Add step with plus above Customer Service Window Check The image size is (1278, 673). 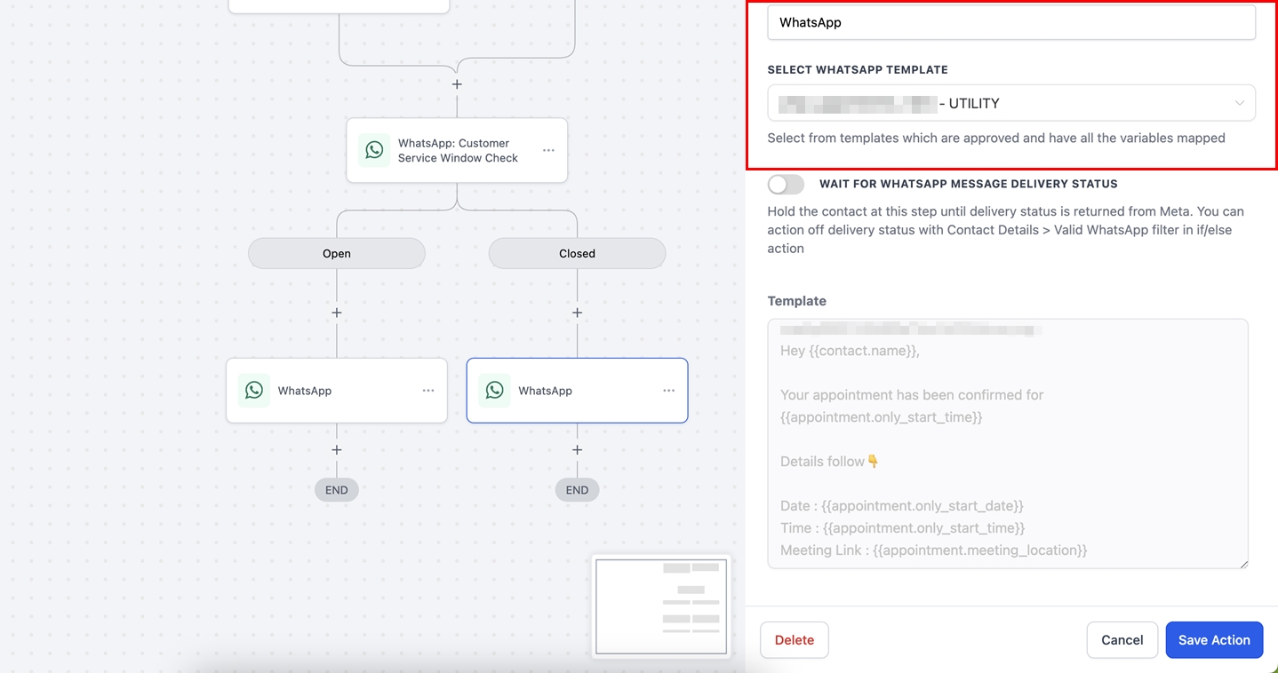(x=457, y=84)
